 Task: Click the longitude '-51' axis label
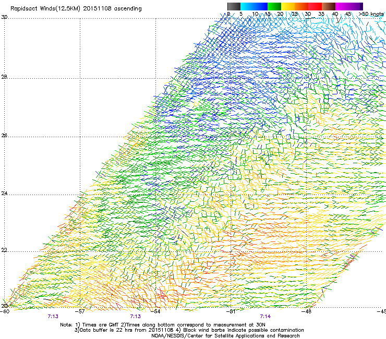[231, 311]
